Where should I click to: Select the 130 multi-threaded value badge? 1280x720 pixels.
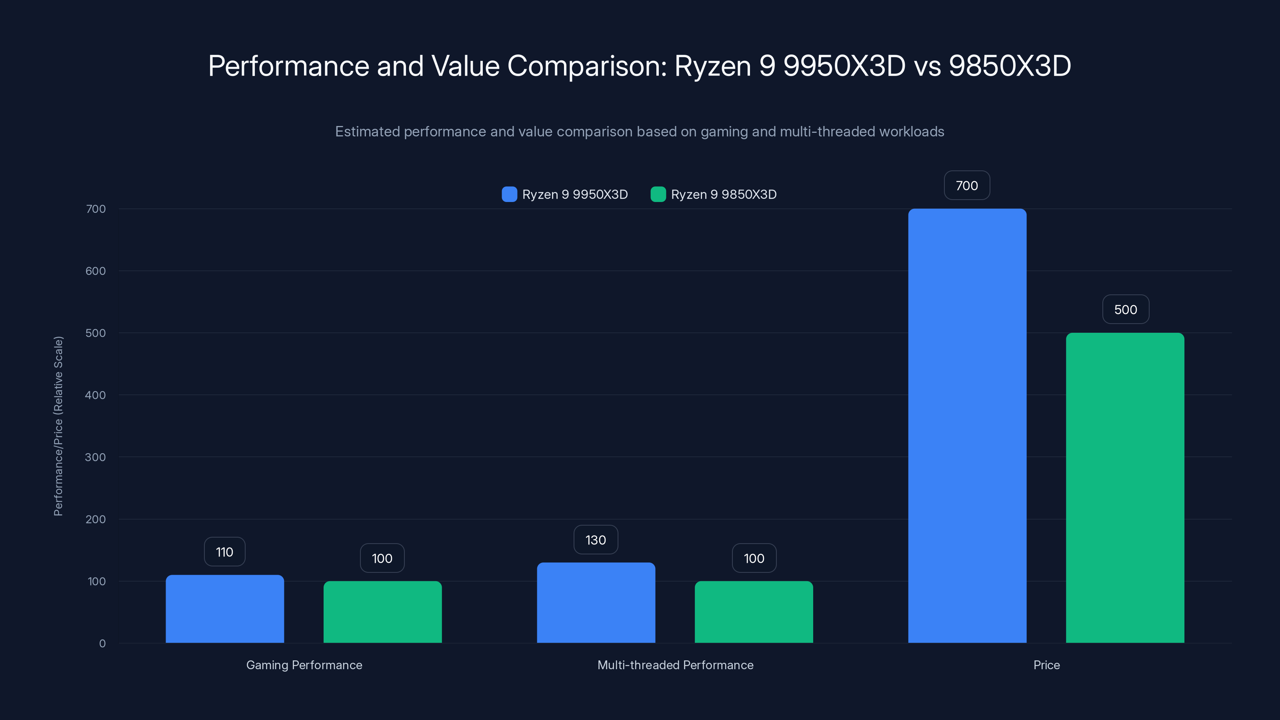[595, 539]
